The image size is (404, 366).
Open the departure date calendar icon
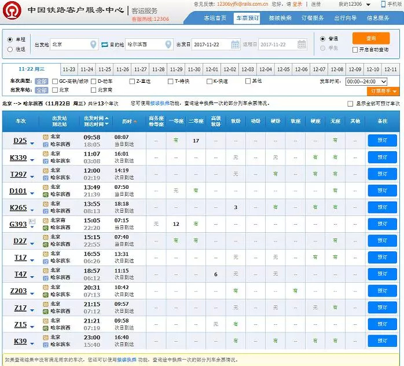coord(235,44)
